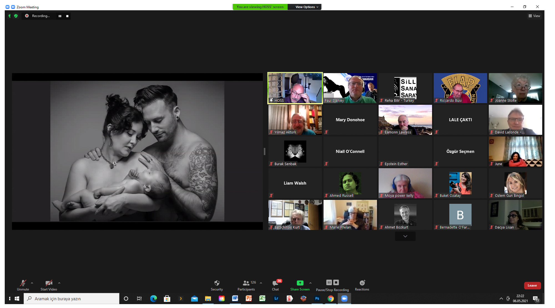The width and height of the screenshot is (555, 308).
Task: Stop recording with bottom toolbar stop button
Action: 336,282
